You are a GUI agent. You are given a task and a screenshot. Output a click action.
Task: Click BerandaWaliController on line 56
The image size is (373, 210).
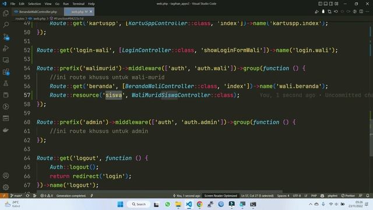[159, 86]
